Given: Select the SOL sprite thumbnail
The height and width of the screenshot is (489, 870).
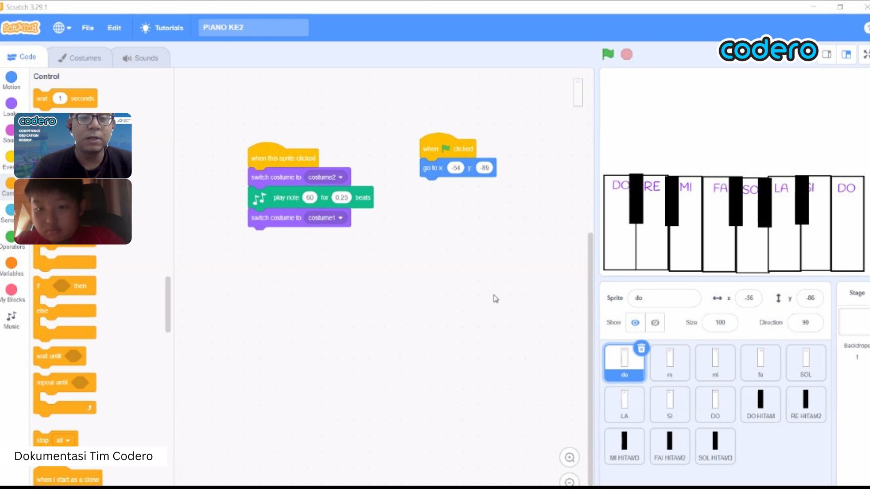Looking at the screenshot, I should (x=806, y=362).
